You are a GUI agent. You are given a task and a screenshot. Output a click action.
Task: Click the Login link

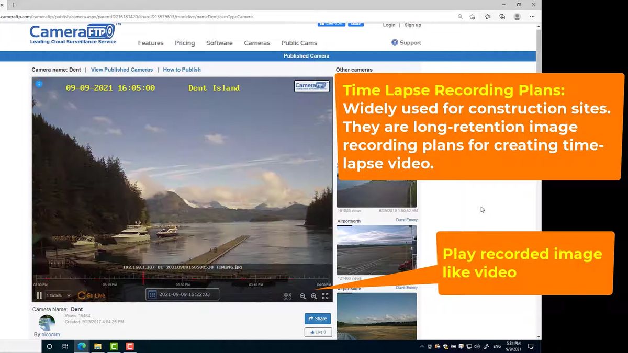[389, 25]
